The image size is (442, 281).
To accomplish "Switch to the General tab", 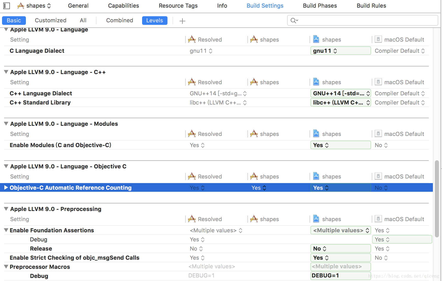I will [78, 6].
